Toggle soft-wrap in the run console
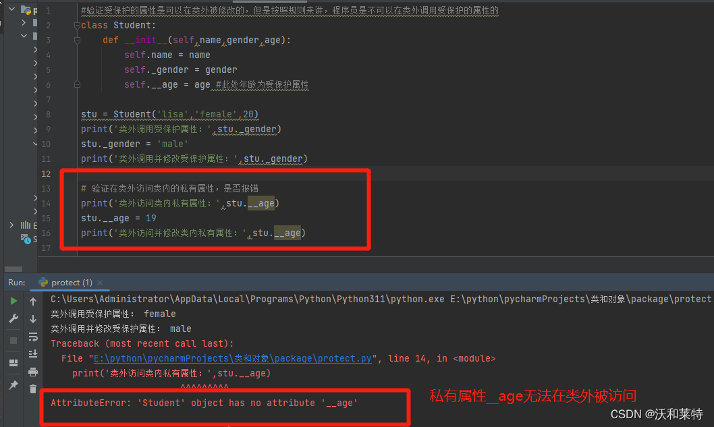This screenshot has width=714, height=427. point(33,337)
